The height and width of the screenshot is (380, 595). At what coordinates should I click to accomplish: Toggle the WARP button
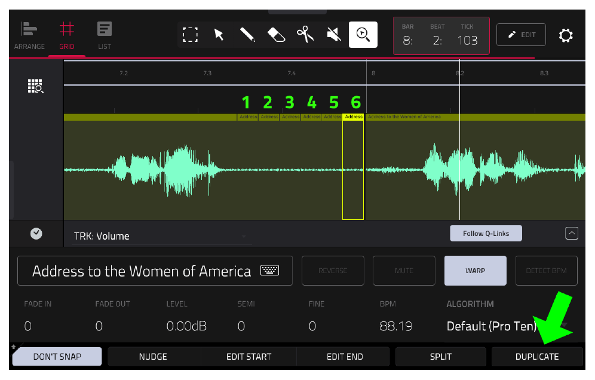click(x=475, y=271)
